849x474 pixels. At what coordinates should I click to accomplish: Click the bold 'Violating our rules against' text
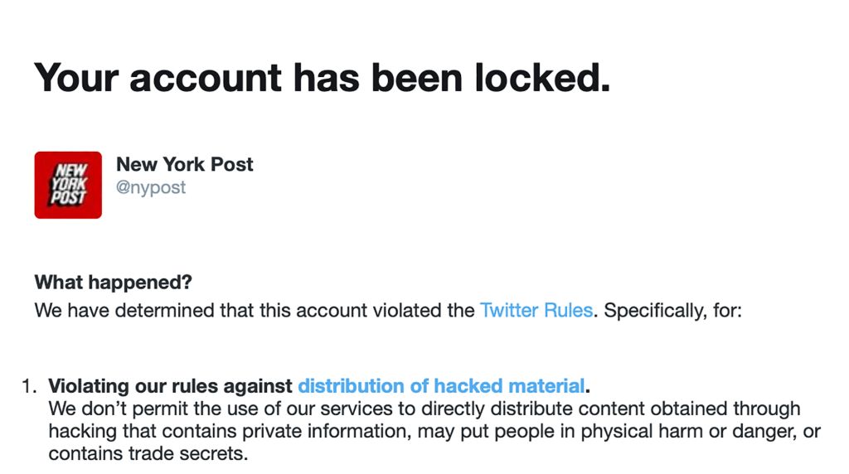point(171,386)
